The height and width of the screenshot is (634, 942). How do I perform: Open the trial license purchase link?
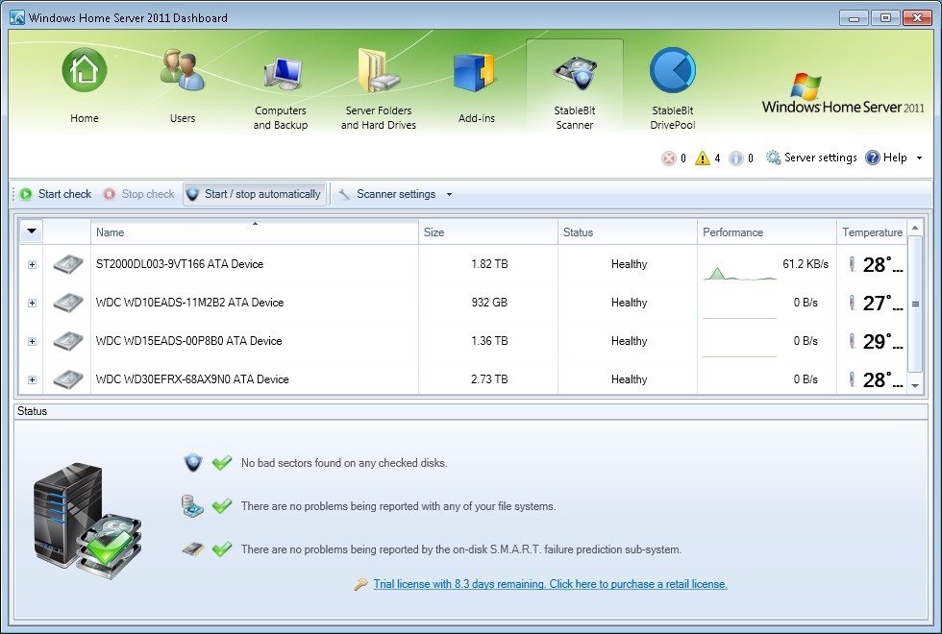[550, 584]
